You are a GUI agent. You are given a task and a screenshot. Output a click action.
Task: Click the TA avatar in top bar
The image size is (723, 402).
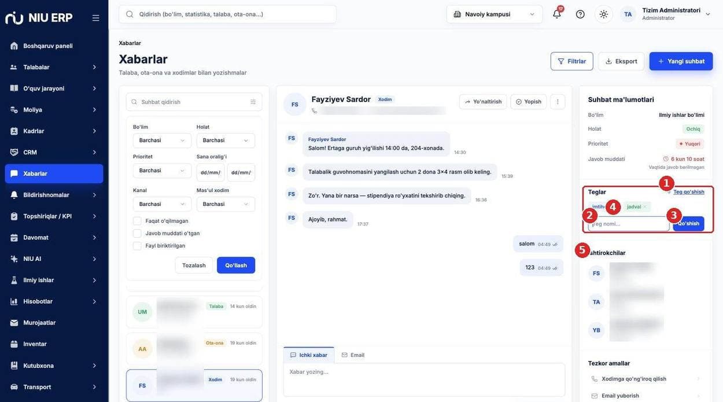coord(628,14)
